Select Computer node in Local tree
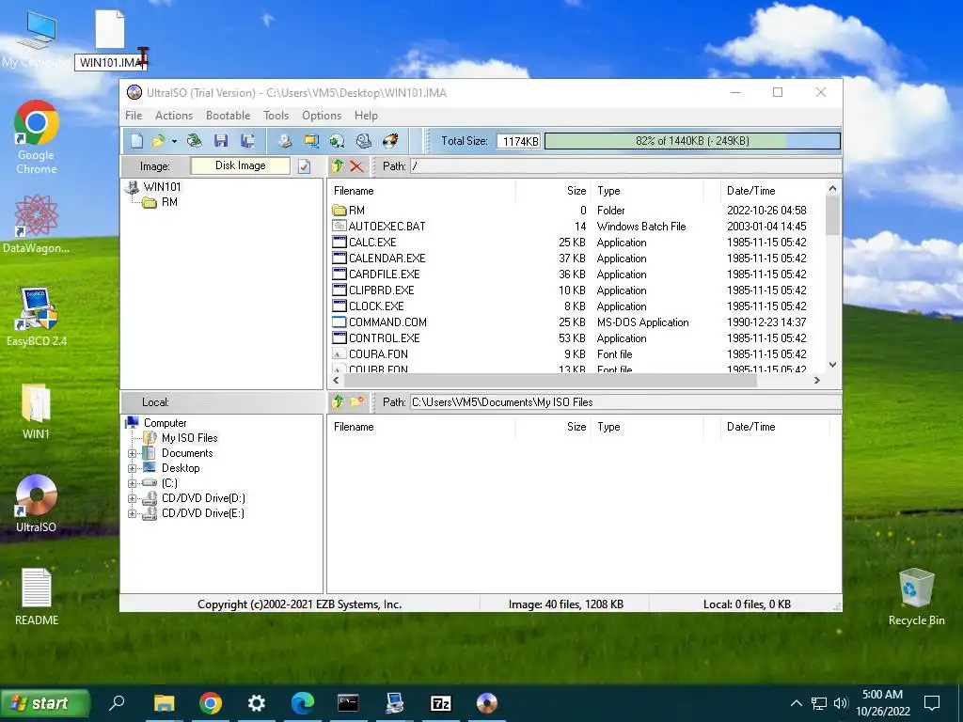The image size is (963, 722). (x=166, y=423)
